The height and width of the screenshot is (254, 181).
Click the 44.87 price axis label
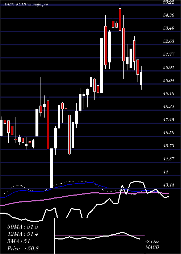click(x=169, y=159)
